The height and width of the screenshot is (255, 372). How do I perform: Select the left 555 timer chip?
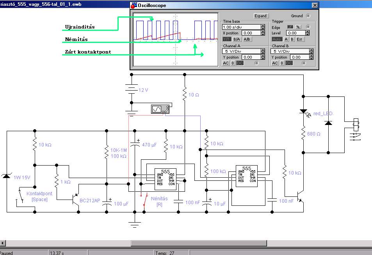coord(166,179)
